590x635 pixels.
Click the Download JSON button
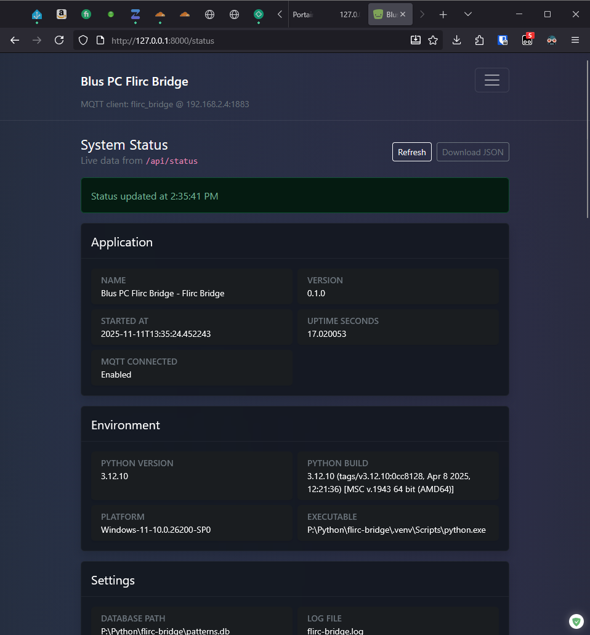tap(472, 152)
